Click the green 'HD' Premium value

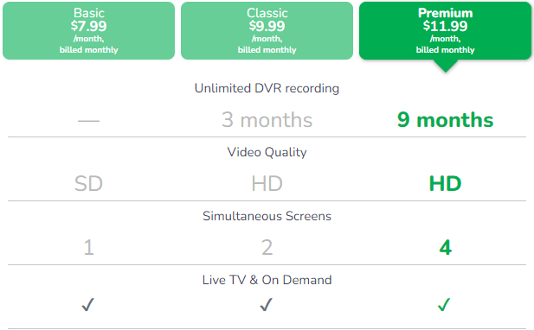tap(445, 183)
